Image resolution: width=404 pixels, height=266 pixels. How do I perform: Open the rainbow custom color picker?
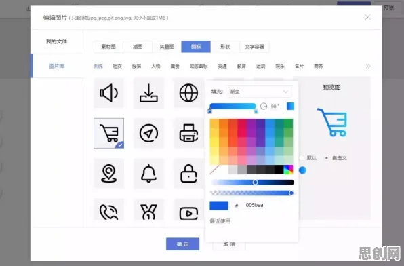288,170
